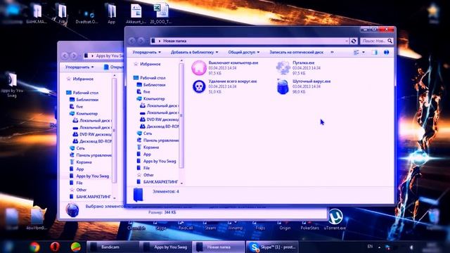Open Упорядочить menu in Новая папка window
450x253 pixels.
[147, 52]
